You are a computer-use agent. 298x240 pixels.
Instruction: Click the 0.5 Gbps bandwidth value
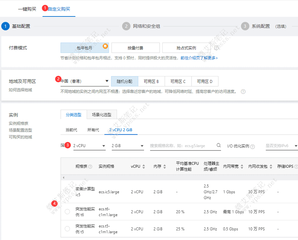click(x=231, y=229)
